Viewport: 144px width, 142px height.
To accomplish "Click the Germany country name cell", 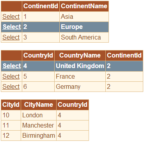I will pyautogui.click(x=80, y=86).
